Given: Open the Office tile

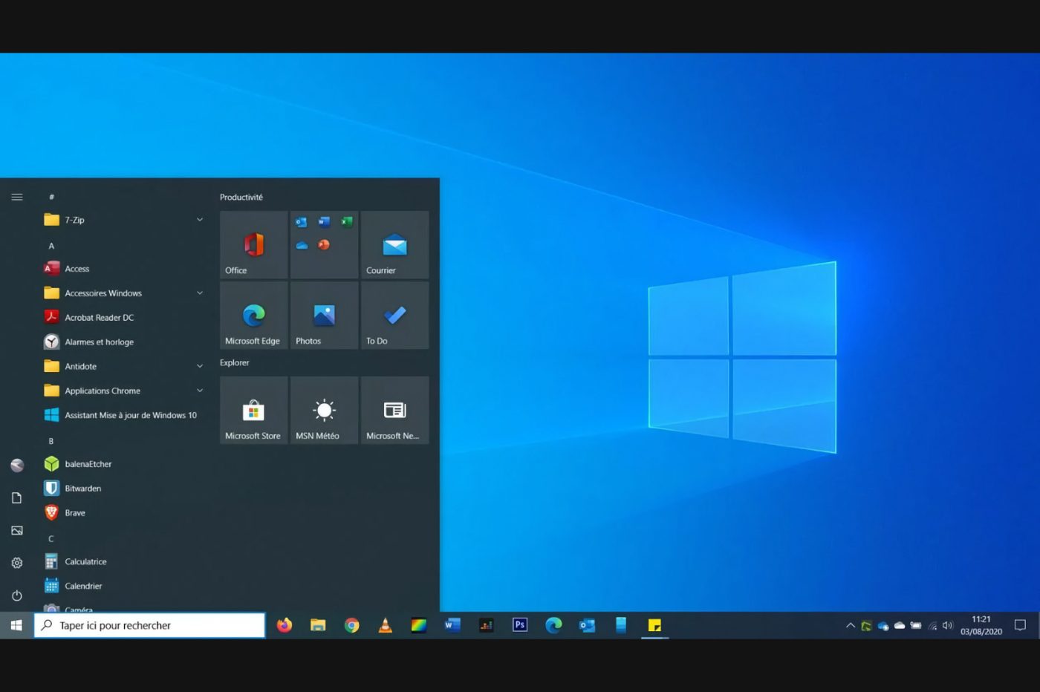Looking at the screenshot, I should click(253, 245).
